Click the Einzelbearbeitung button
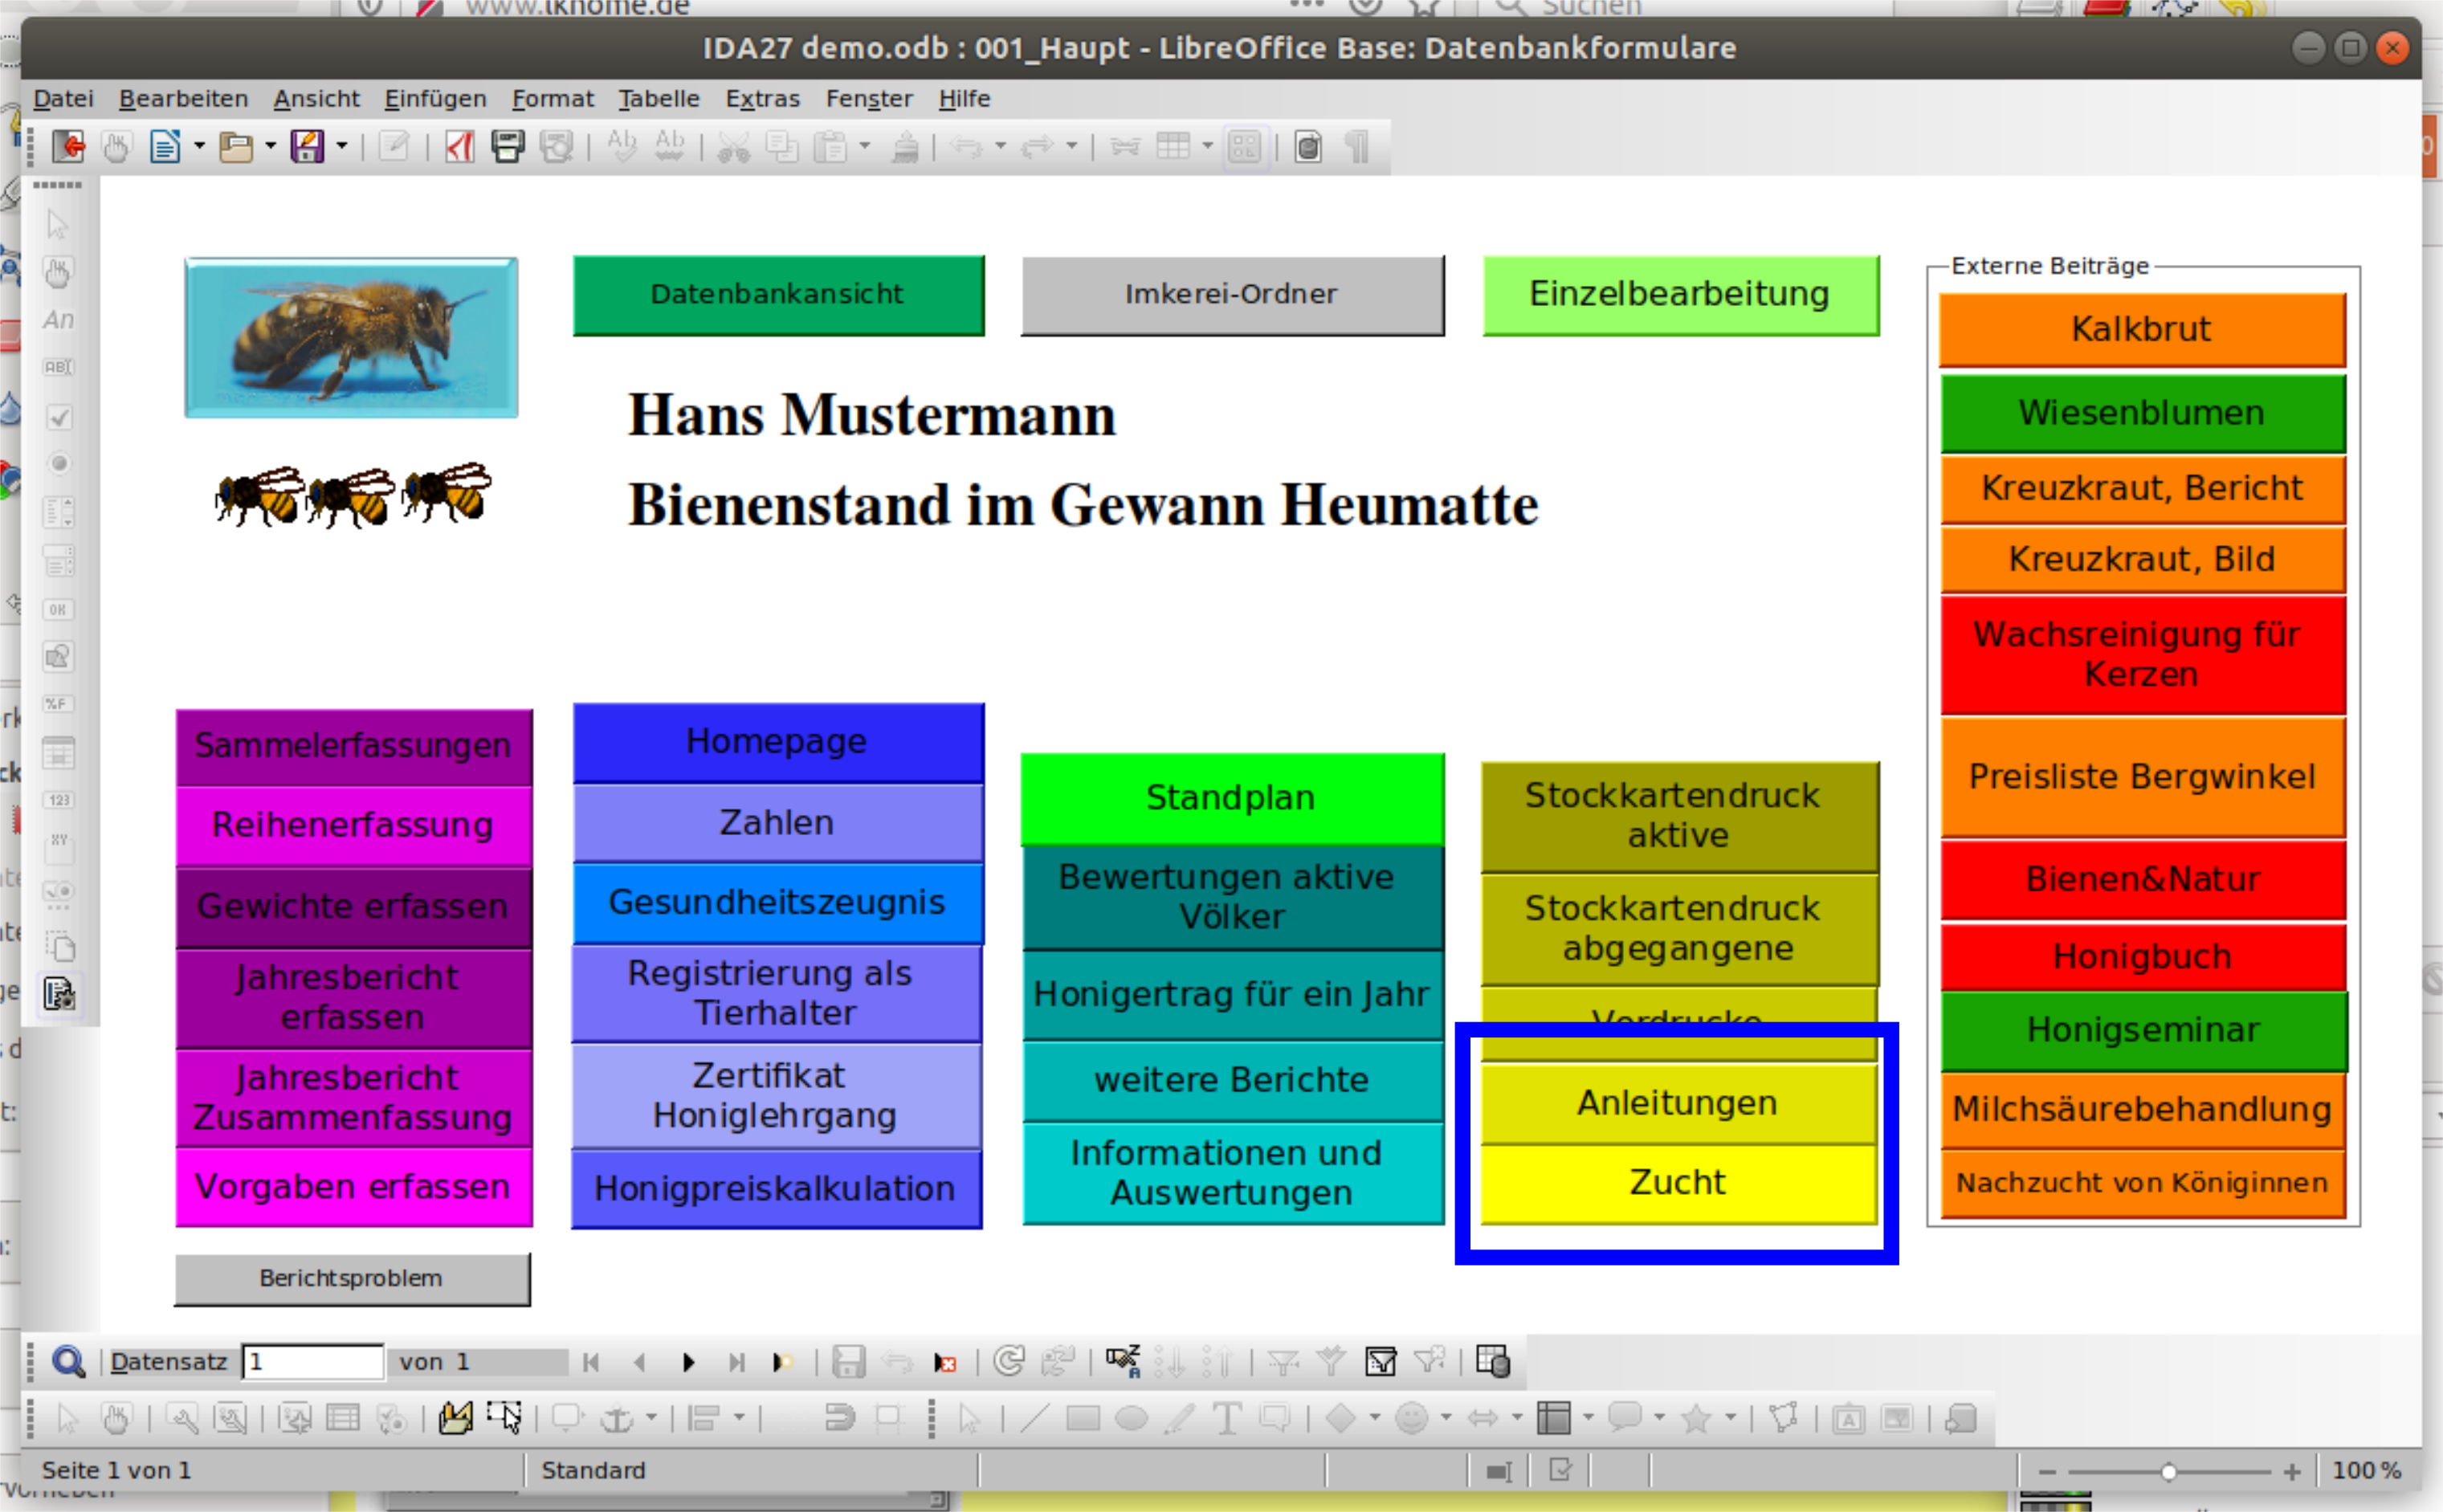This screenshot has width=2443, height=1512. [1680, 295]
